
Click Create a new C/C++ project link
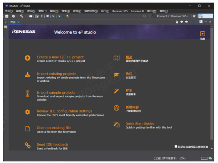tap(60, 57)
